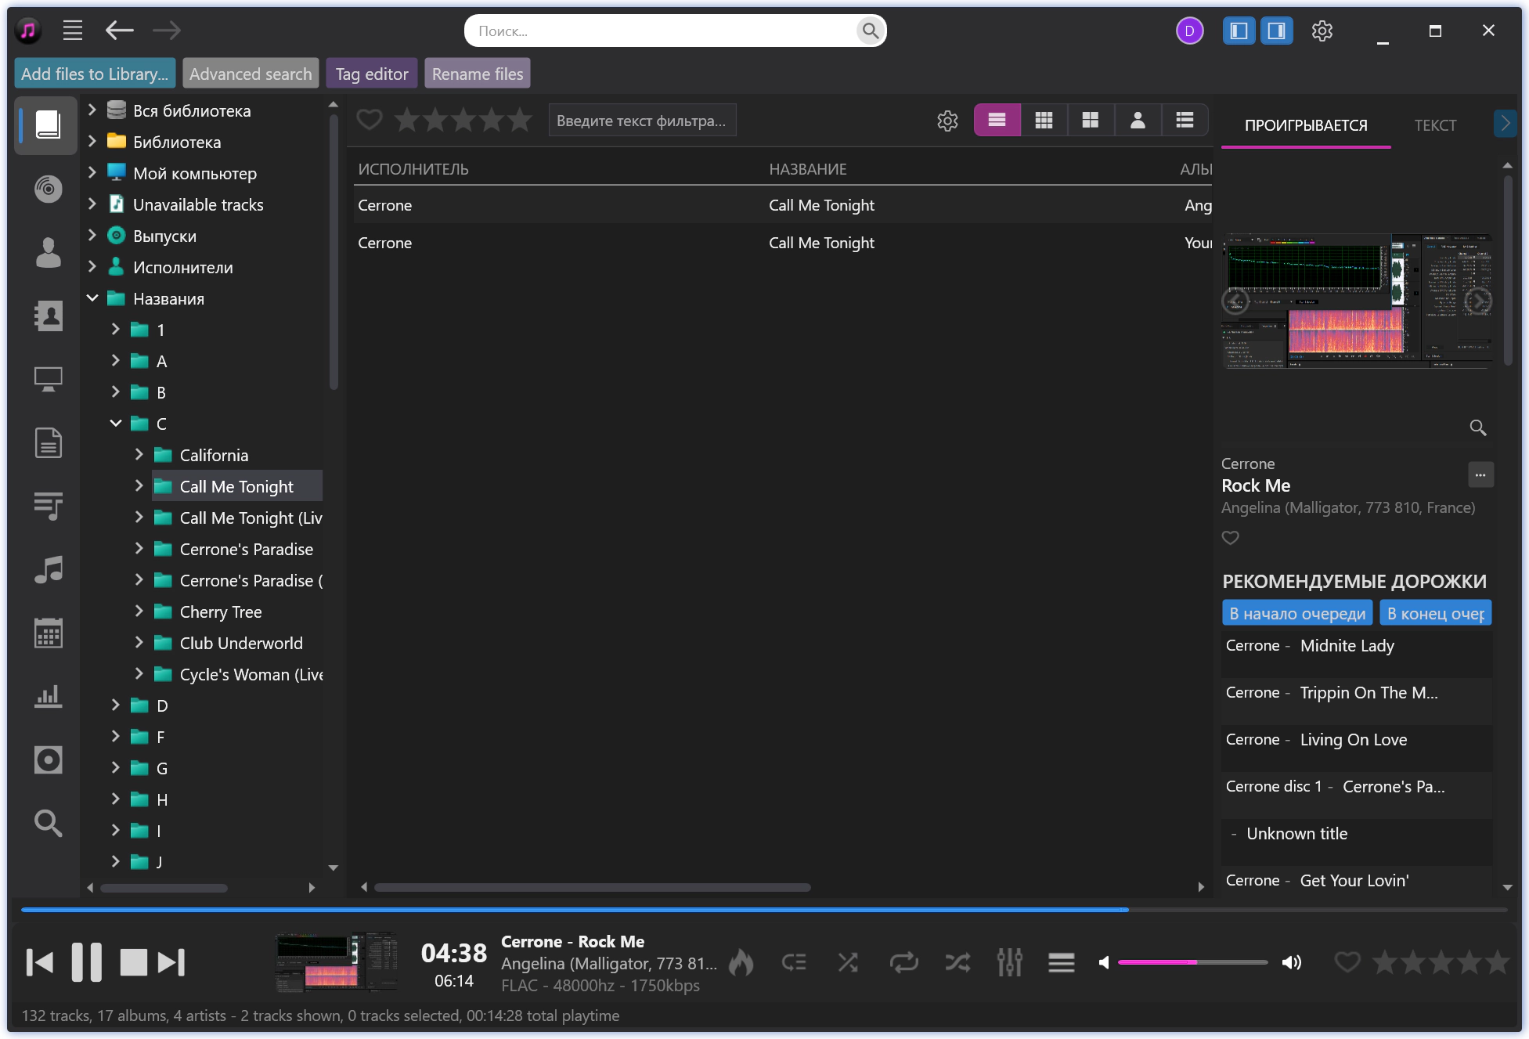Collapse the Названия tree node

pos(92,298)
